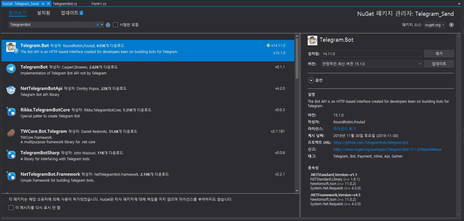This screenshot has width=464, height=221.
Task: Click Rikka.TelegramBotCore package icon
Action: 11,112
